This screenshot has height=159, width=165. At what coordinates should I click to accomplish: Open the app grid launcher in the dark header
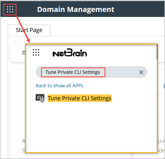(x=10, y=10)
